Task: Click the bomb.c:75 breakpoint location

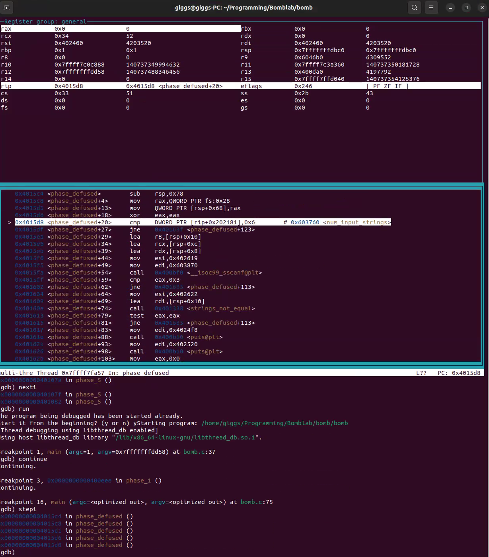Action: pos(257,502)
